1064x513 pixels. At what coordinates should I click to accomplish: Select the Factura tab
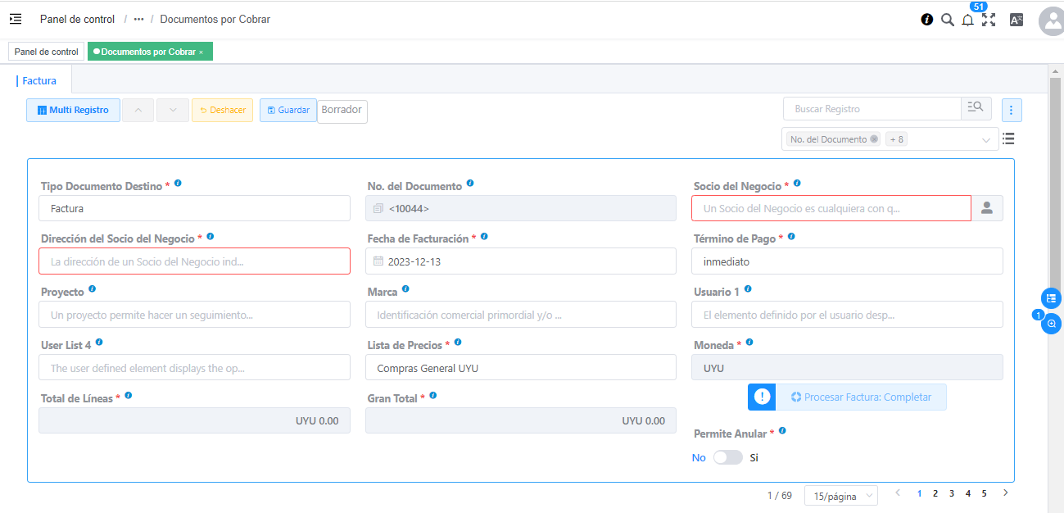coord(39,80)
